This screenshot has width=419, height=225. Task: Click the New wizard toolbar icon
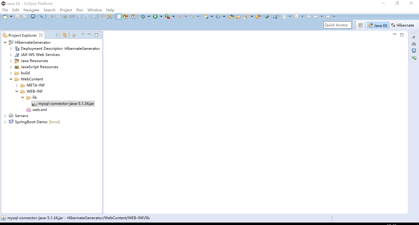tap(5, 17)
